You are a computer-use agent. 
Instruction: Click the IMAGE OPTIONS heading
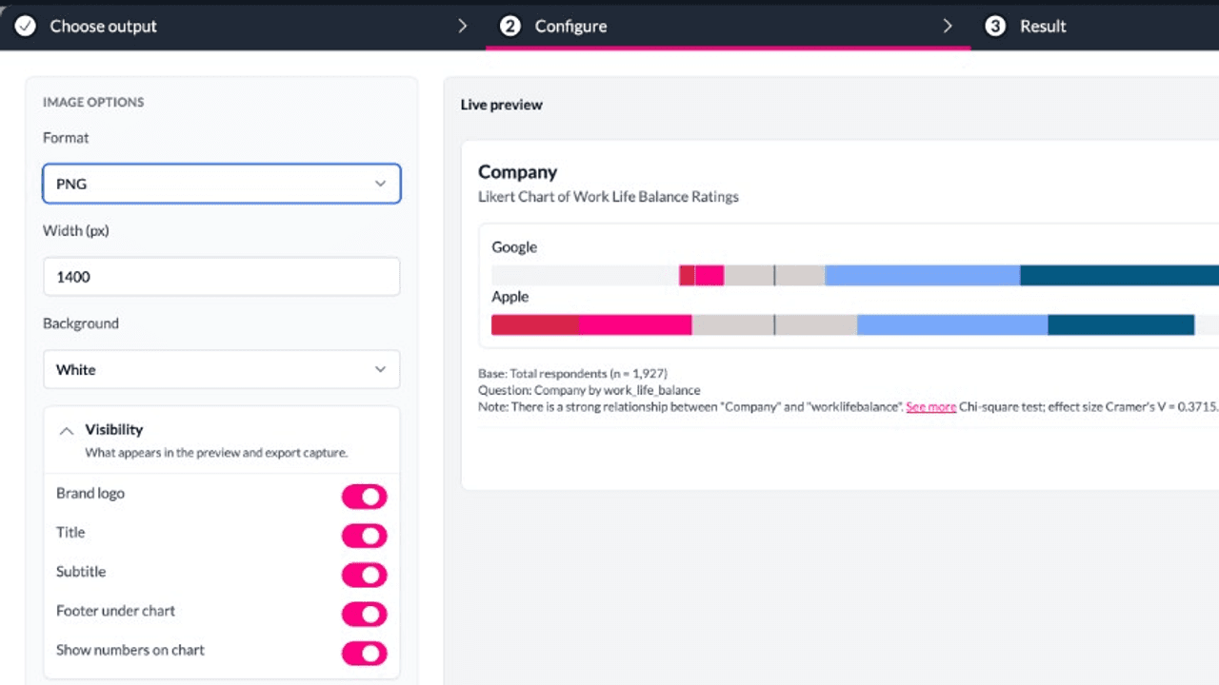click(x=93, y=102)
